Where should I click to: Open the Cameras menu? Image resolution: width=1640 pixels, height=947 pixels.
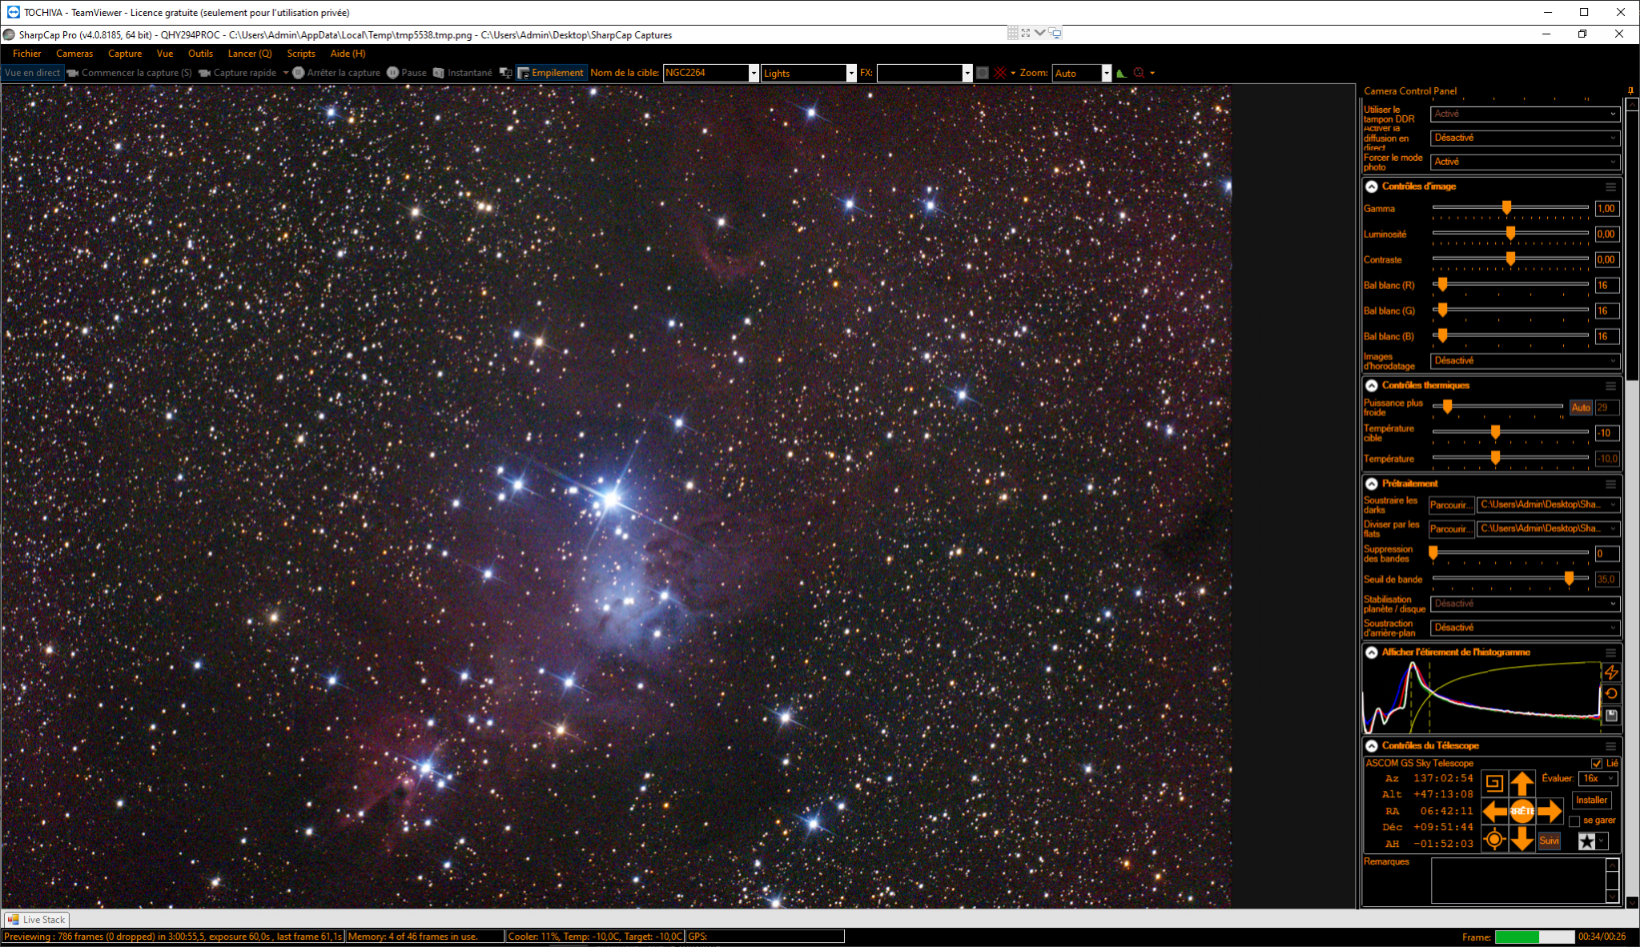point(74,54)
